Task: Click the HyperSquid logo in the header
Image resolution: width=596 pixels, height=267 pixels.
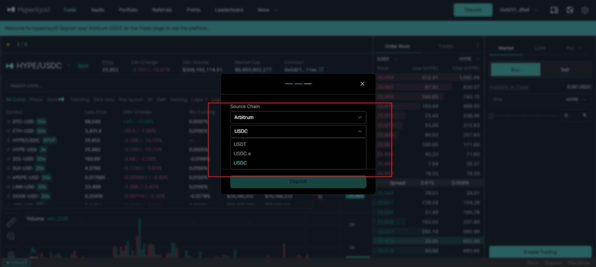Action: (29, 10)
